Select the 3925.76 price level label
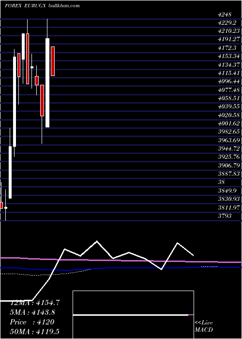Viewport: 242px width, 339px height. (229, 157)
